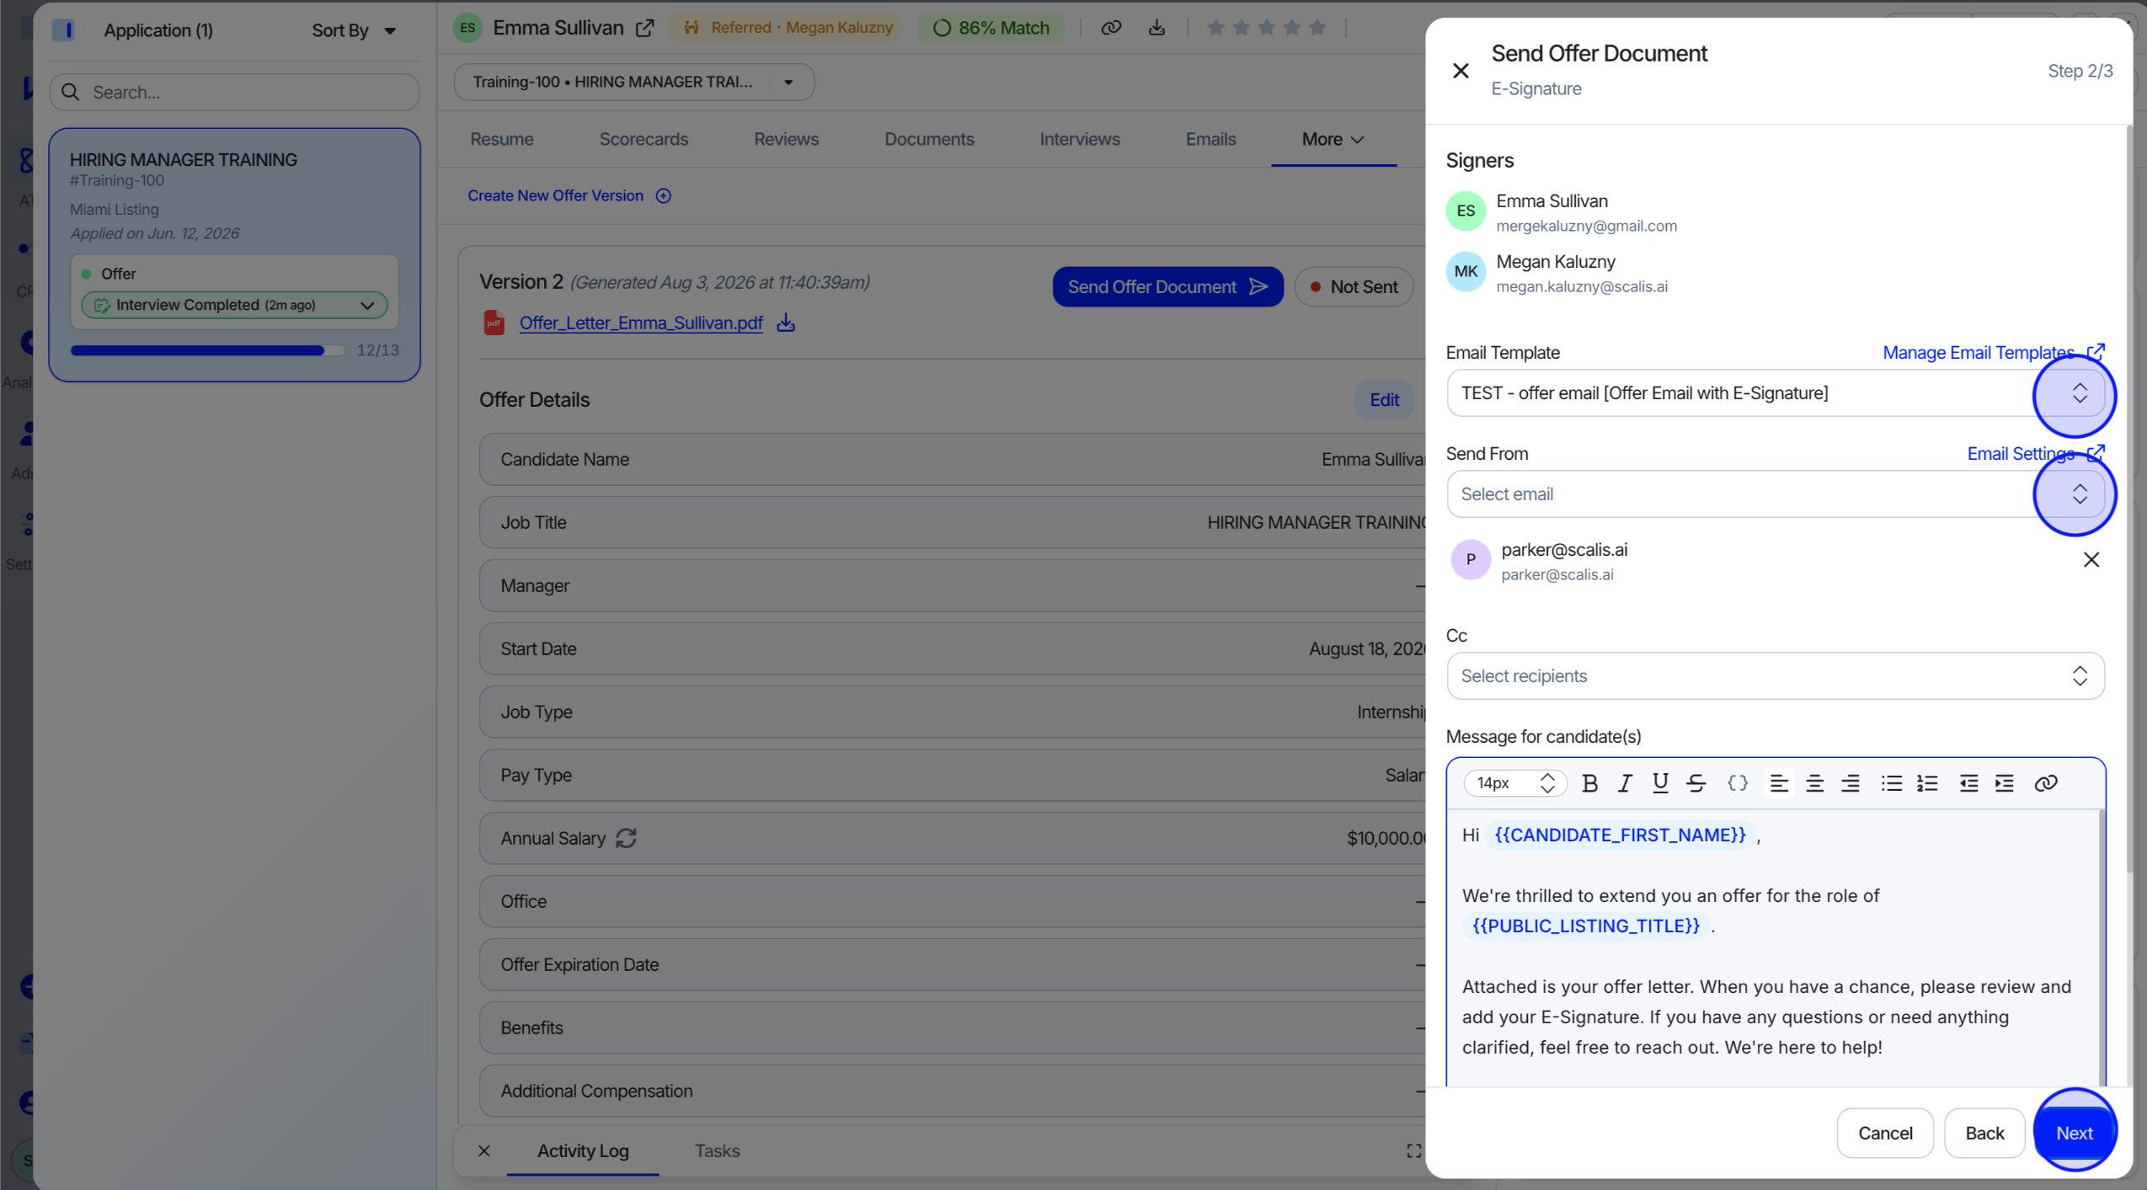The image size is (2147, 1190).
Task: Open the Send From email dropdown
Action: point(1776,494)
